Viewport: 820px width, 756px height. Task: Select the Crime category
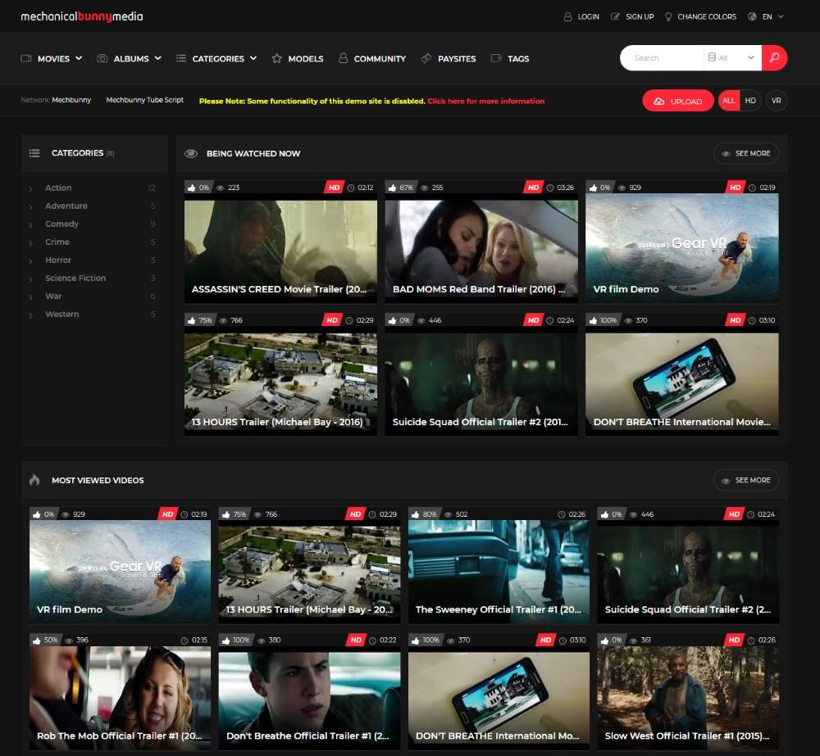coord(57,242)
